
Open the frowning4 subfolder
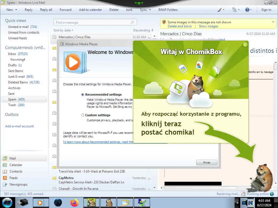18,60
